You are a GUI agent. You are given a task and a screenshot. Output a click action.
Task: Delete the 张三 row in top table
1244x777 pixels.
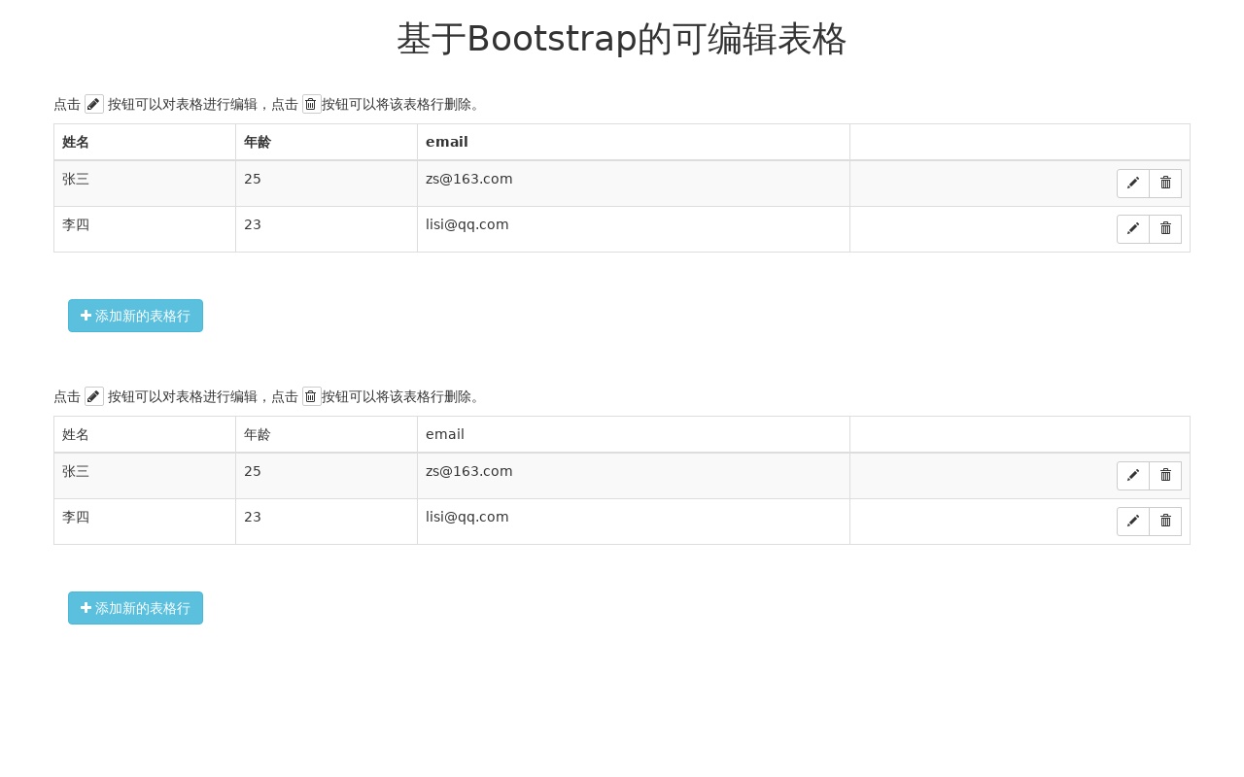[x=1165, y=184]
